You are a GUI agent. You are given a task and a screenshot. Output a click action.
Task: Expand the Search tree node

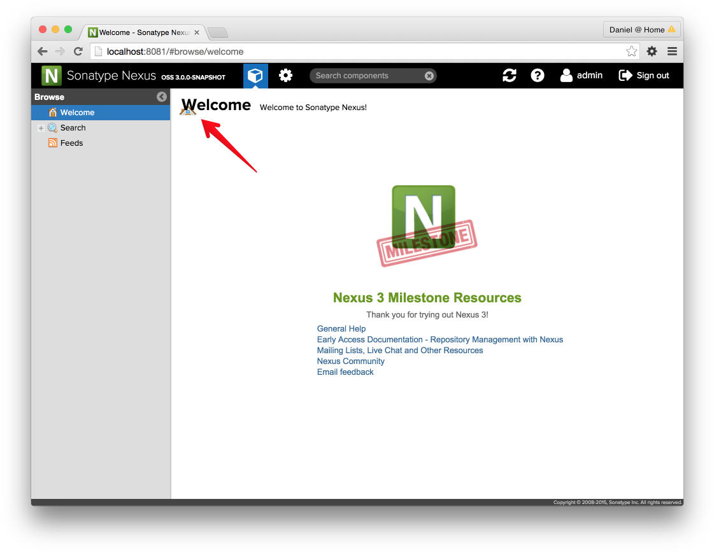pos(41,128)
